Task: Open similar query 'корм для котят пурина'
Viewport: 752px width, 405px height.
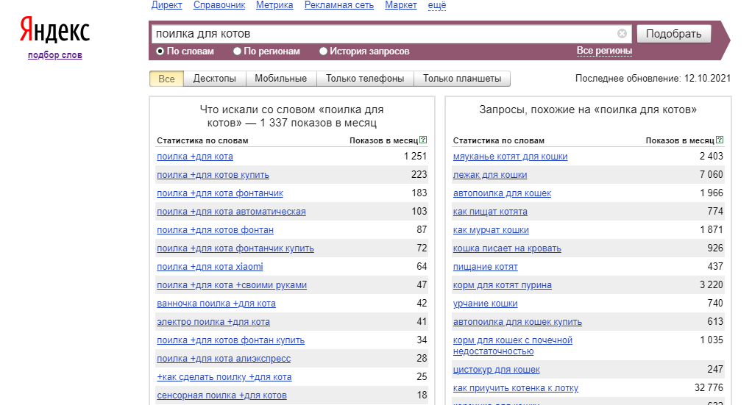Action: pos(502,285)
